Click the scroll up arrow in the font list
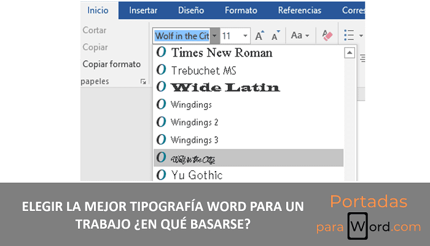This screenshot has height=246, width=430. 350,53
